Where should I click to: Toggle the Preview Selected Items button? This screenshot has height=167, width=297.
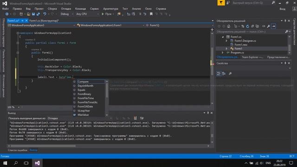click(x=273, y=26)
